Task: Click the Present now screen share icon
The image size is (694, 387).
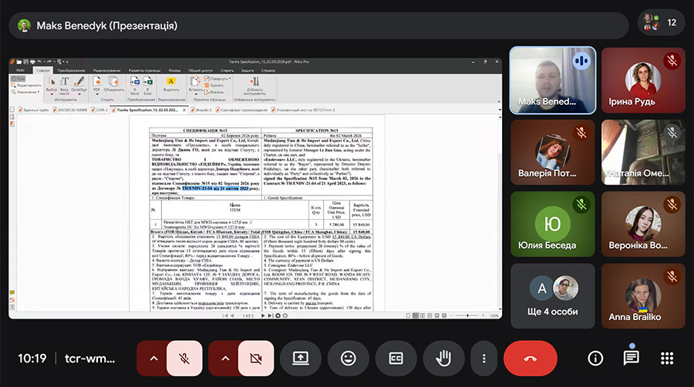Action: pyautogui.click(x=301, y=359)
